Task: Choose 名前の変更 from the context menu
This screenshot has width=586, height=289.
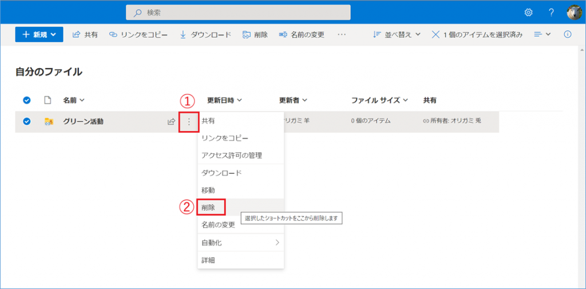Action: click(x=241, y=225)
